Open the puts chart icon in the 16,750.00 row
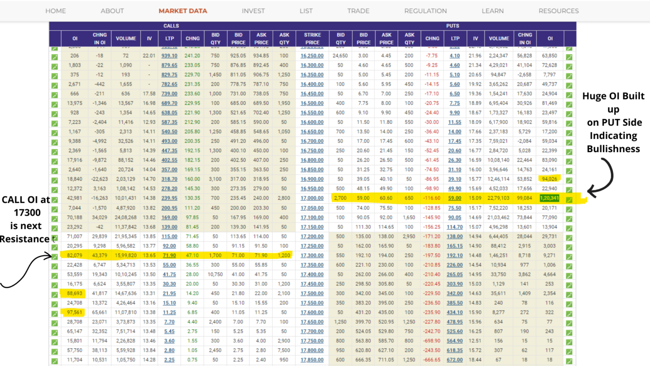This screenshot has height=366, width=650. [569, 152]
